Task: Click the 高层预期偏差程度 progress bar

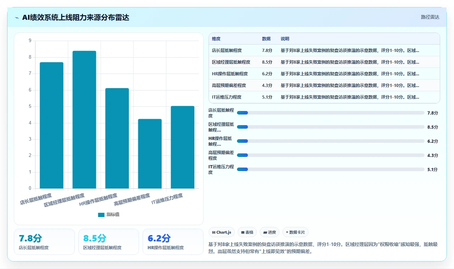Action: point(331,155)
